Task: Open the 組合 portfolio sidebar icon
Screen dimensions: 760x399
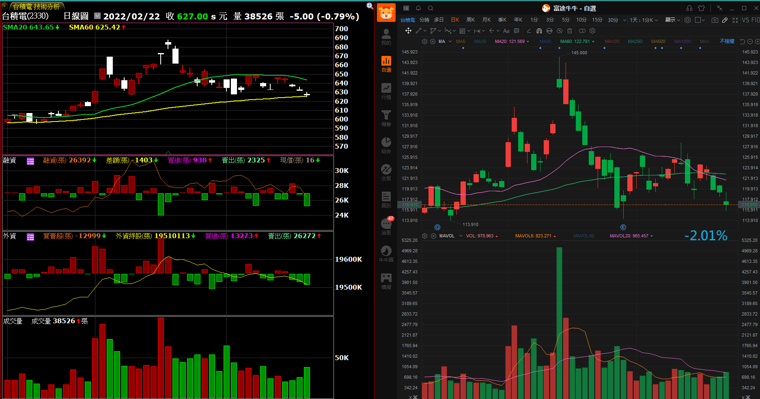Action: [386, 145]
